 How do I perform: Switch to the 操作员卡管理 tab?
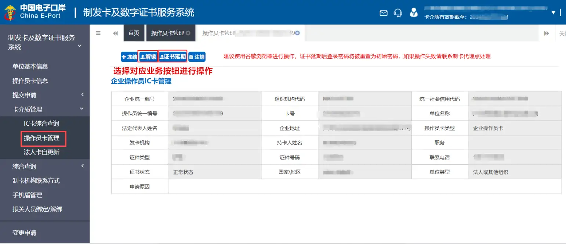click(x=168, y=33)
